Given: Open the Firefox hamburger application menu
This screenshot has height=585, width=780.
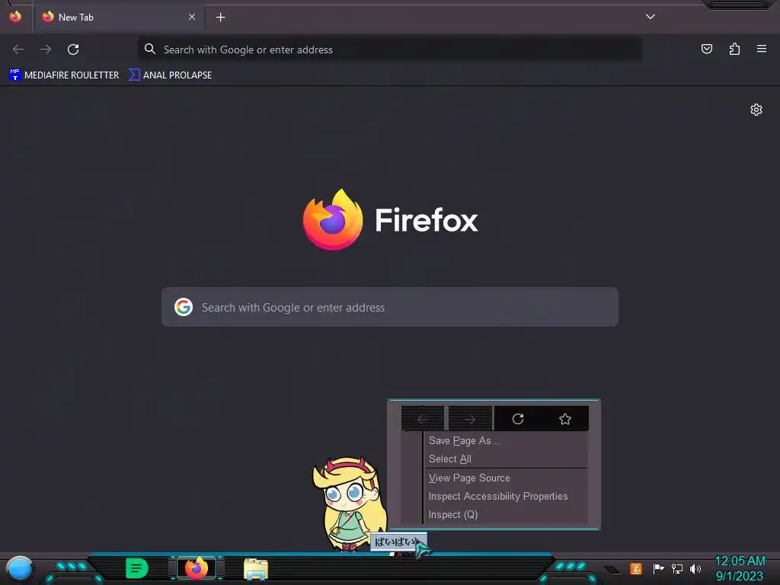Looking at the screenshot, I should click(761, 49).
